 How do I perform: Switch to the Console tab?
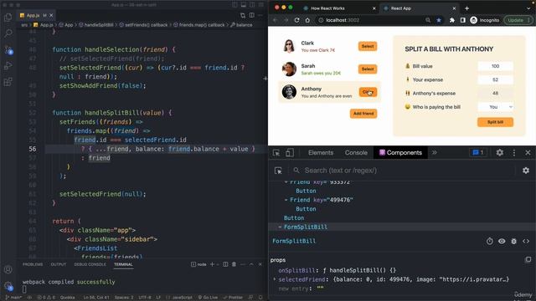(356, 152)
